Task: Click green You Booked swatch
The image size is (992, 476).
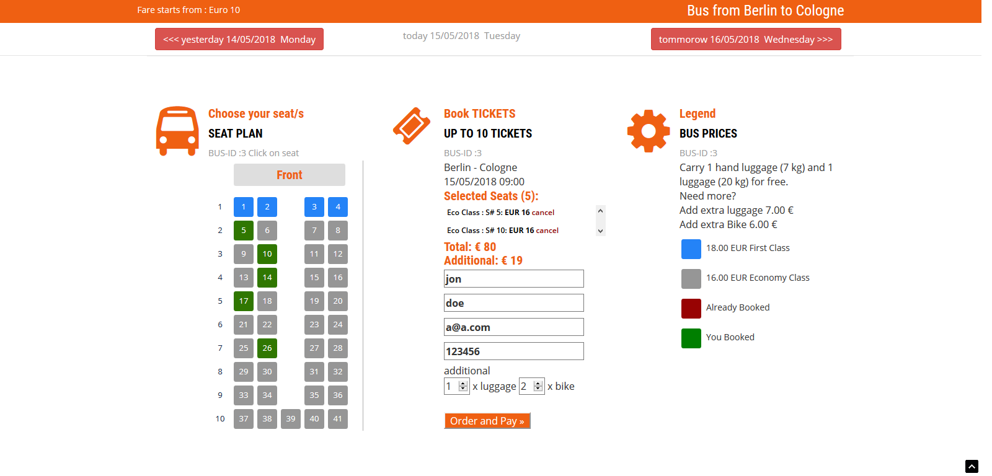Action: coord(691,338)
